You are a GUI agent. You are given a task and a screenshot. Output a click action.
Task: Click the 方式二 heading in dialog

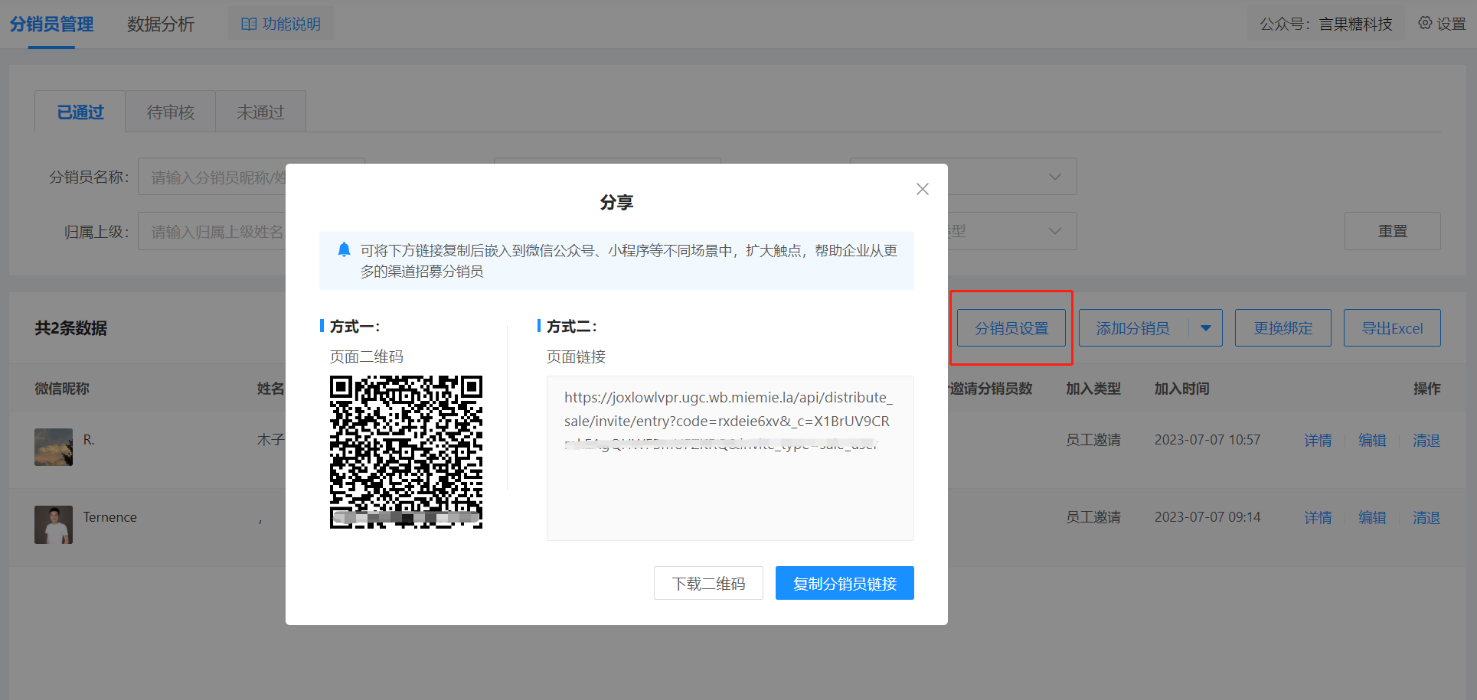tap(571, 327)
